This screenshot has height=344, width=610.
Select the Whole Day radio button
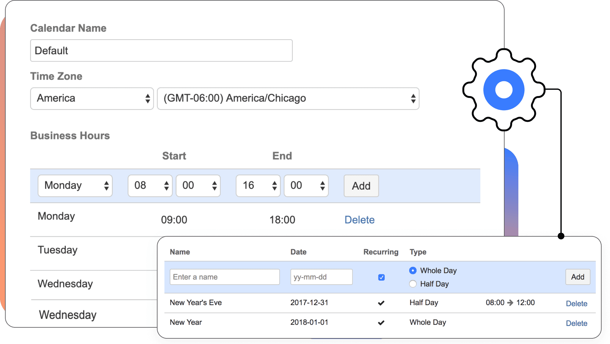click(x=413, y=270)
